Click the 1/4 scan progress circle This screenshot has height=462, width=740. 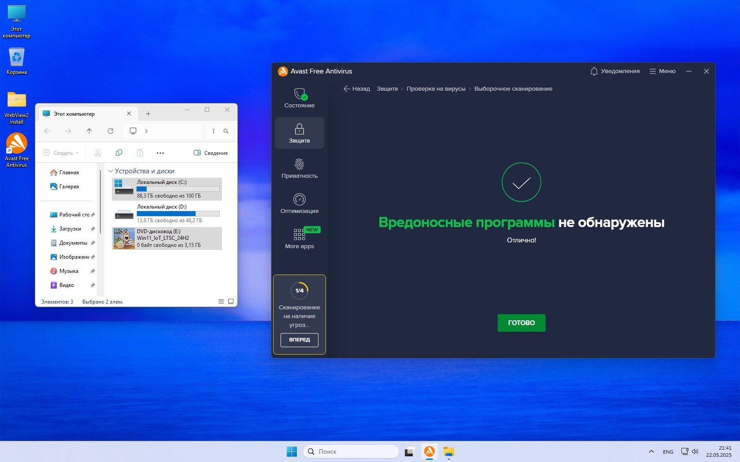tap(300, 290)
